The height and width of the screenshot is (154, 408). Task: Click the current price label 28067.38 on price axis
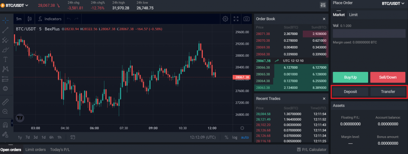pos(241,77)
